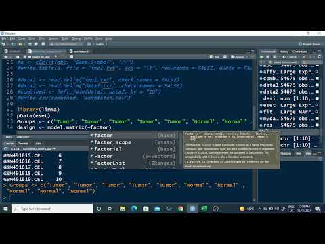Switch to the Terminal tab
The height and width of the screenshot is (244, 325).
tap(23, 144)
